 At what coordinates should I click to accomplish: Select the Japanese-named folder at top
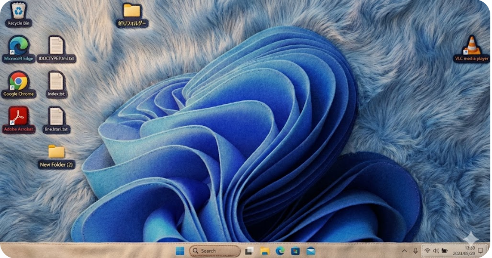click(132, 15)
